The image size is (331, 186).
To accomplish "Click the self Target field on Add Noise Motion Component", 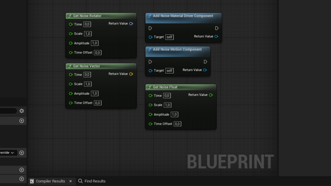I will (x=169, y=71).
